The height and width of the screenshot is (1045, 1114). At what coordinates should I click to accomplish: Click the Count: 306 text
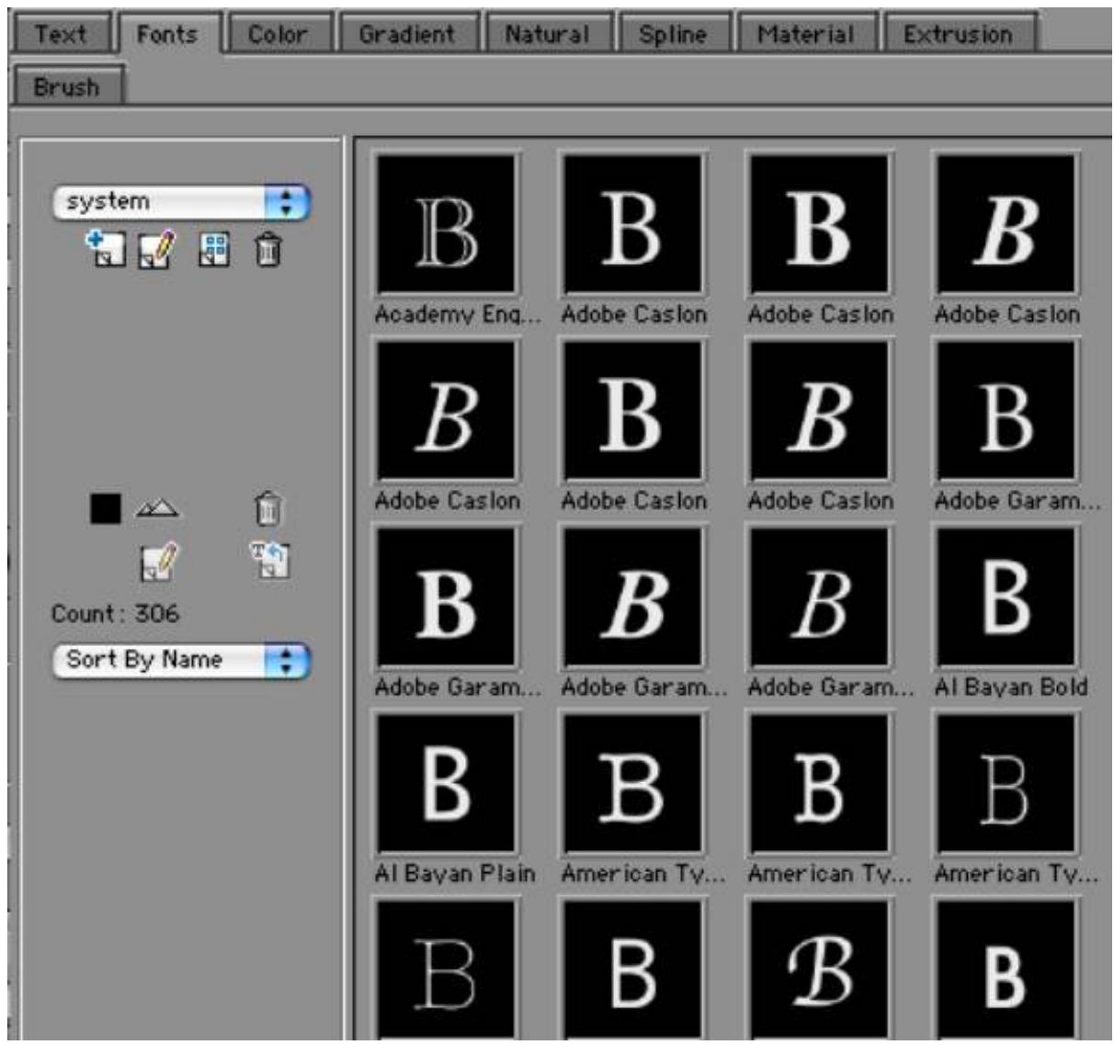tap(115, 614)
